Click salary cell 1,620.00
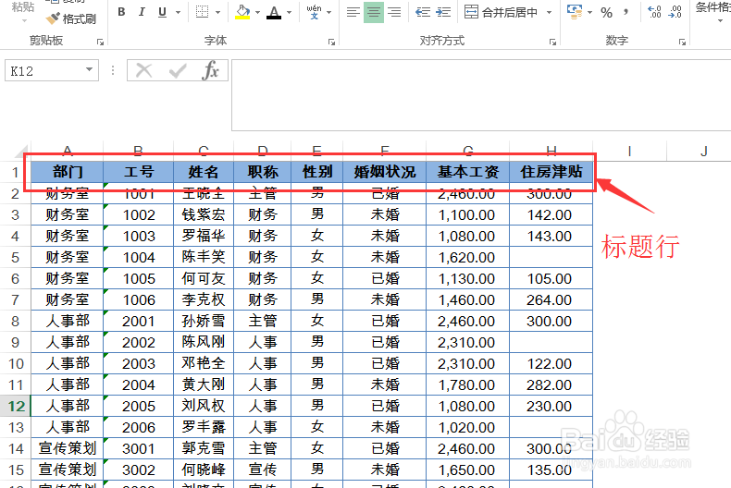The width and height of the screenshot is (731, 488). pyautogui.click(x=468, y=257)
